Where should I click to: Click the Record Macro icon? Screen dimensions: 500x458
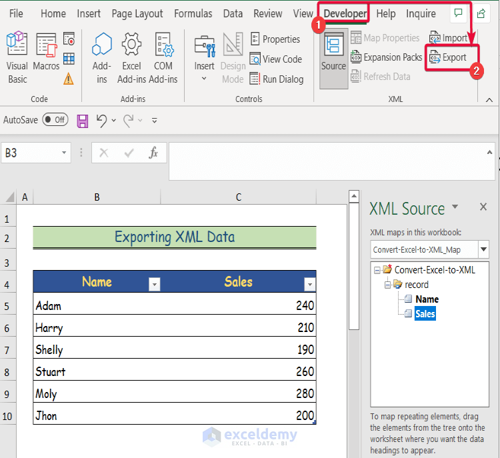69,39
